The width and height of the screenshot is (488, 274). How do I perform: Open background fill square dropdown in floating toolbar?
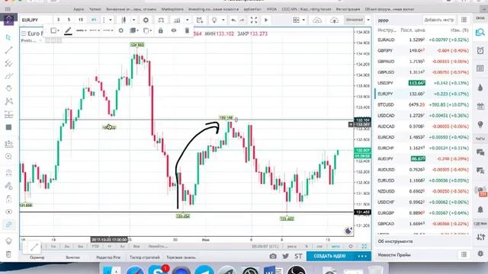click(x=55, y=30)
